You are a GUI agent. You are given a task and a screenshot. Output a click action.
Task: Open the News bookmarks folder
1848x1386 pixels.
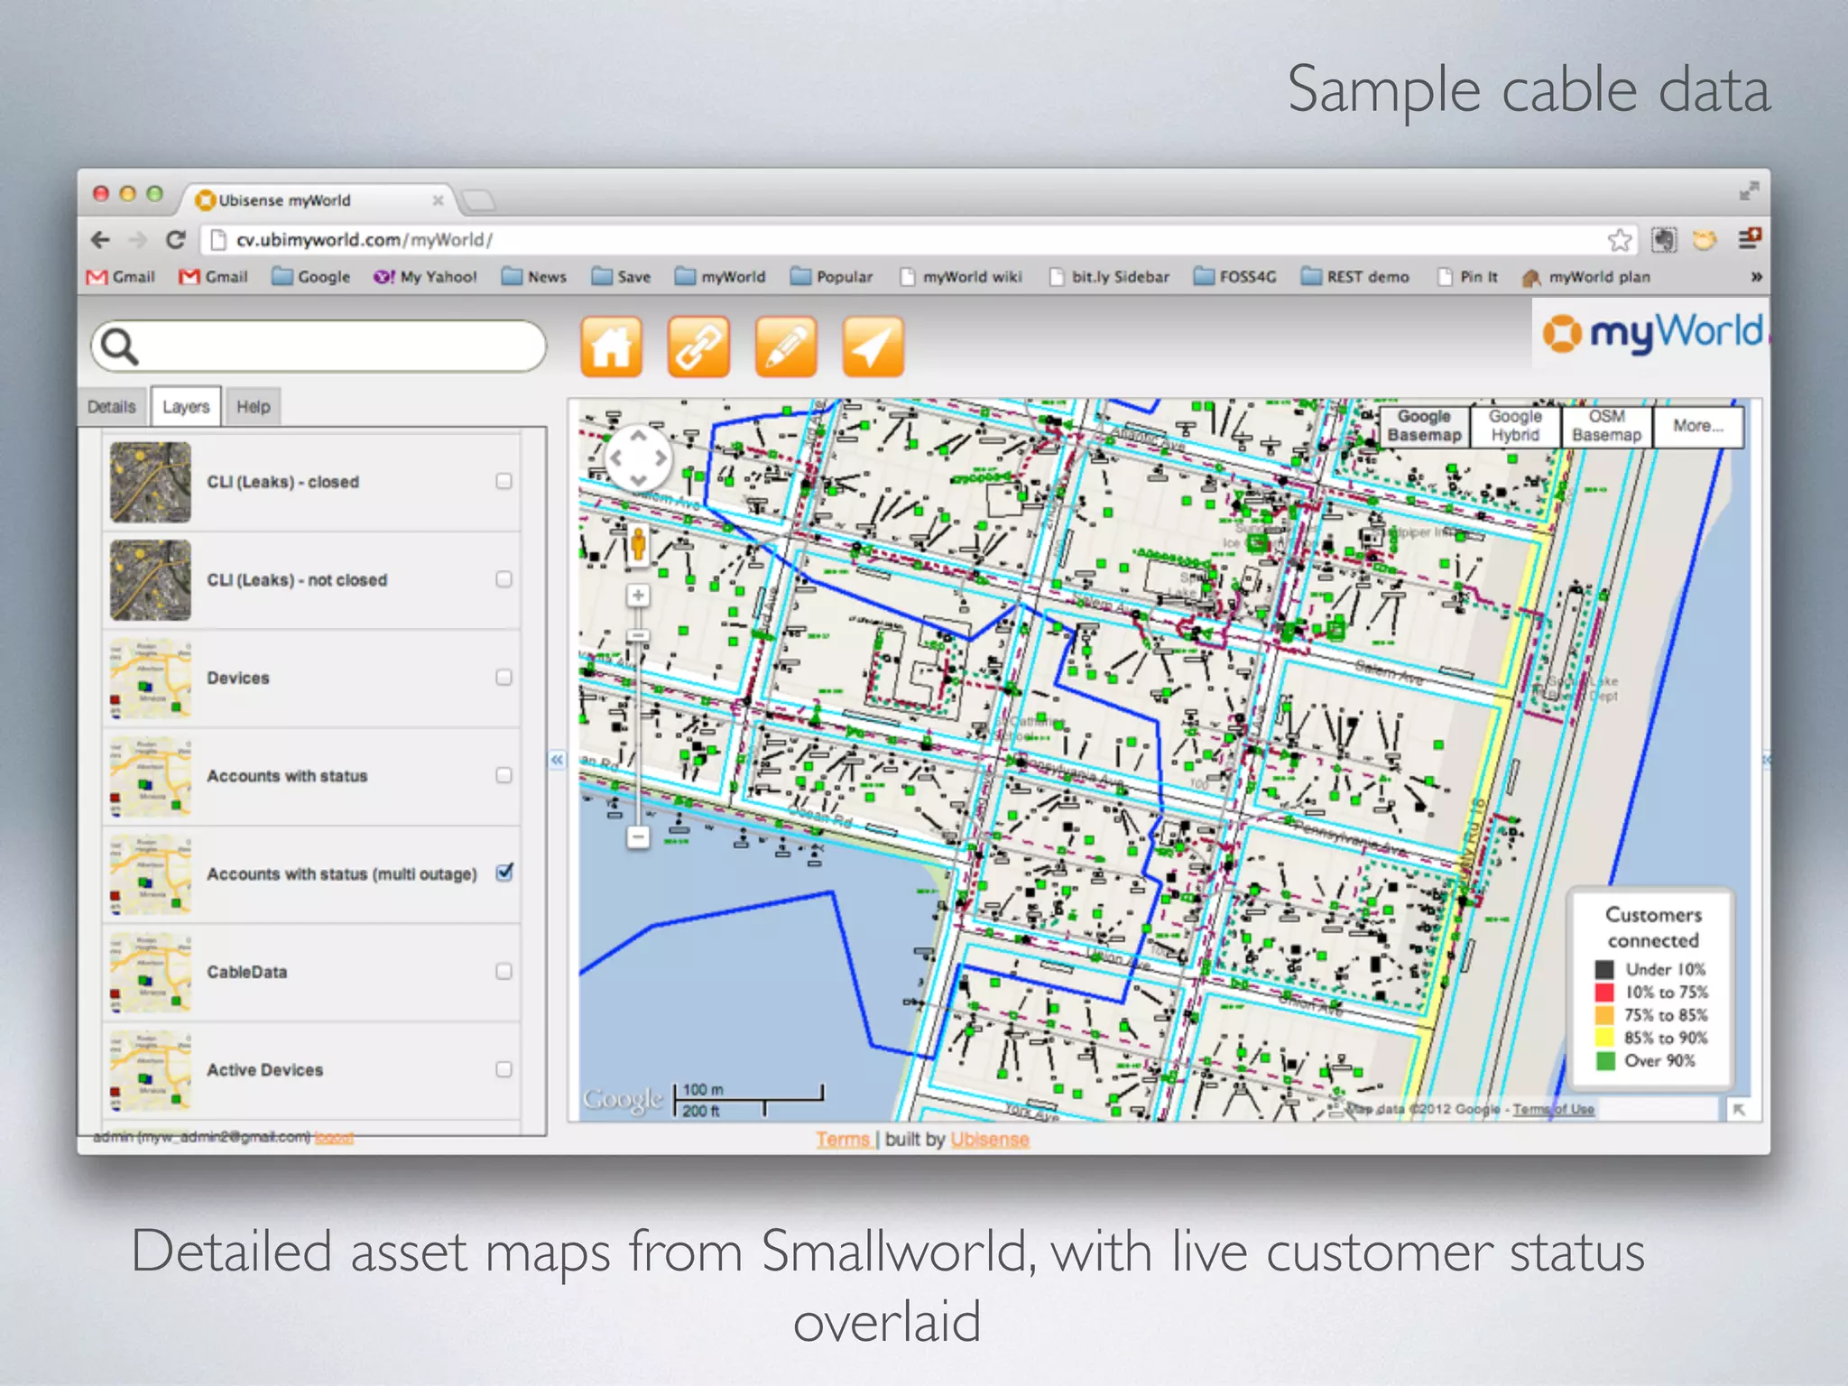533,277
